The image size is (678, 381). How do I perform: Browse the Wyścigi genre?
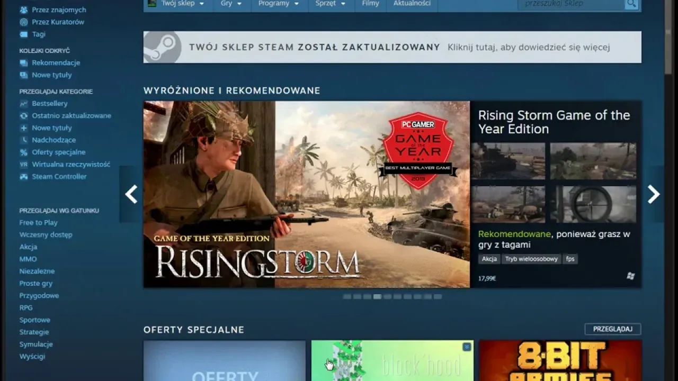[32, 357]
